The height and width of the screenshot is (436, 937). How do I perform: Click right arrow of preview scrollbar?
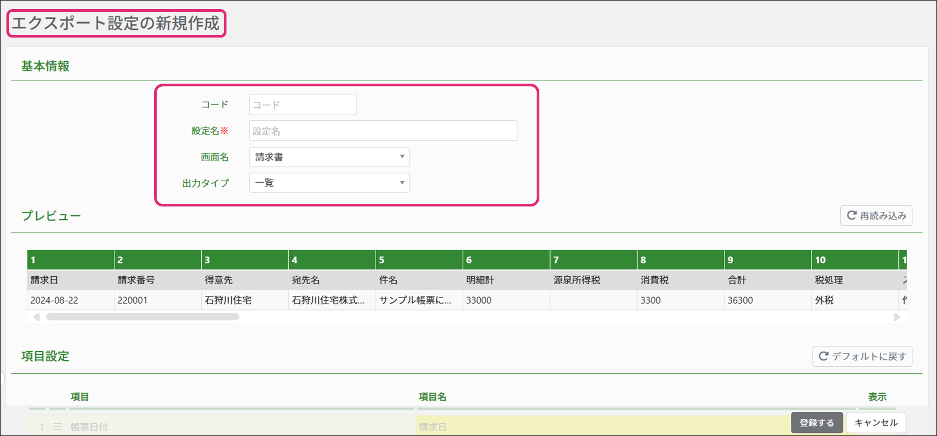click(897, 317)
